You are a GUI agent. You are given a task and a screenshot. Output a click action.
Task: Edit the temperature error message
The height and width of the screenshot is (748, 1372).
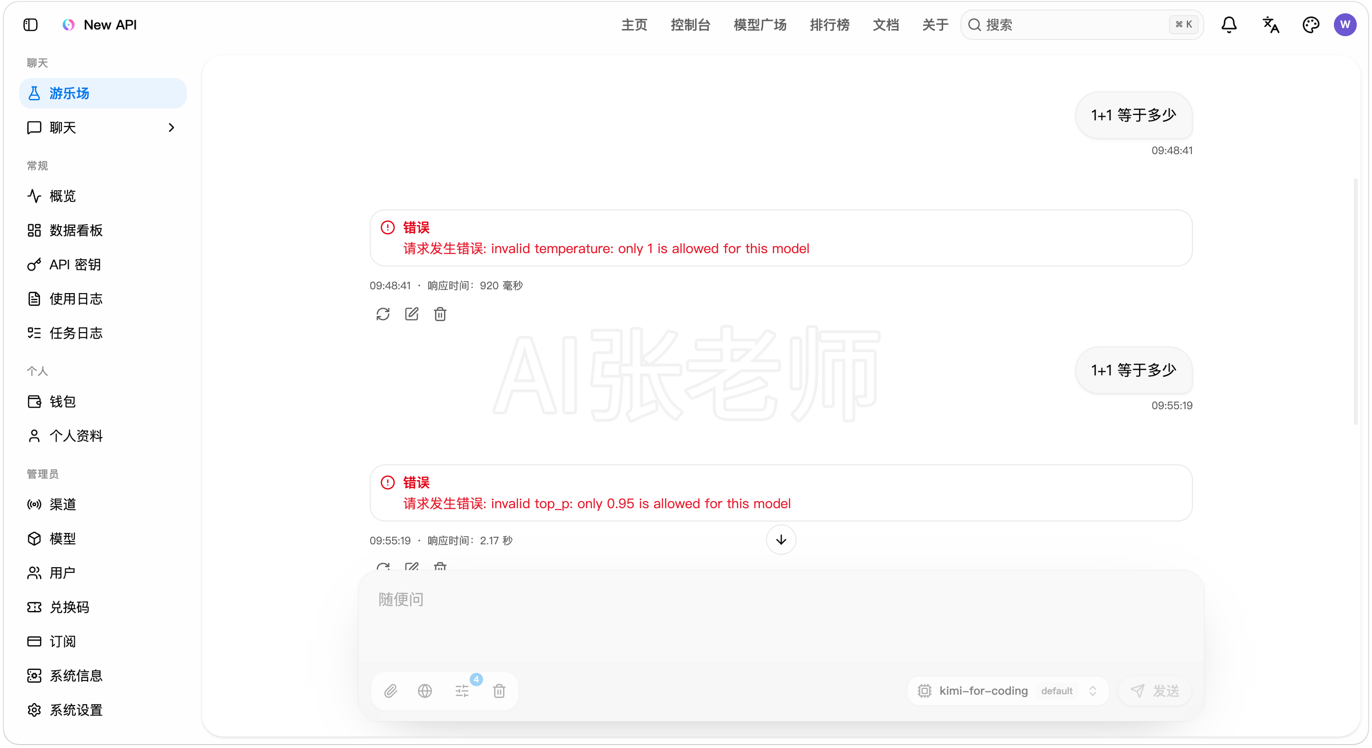click(x=412, y=314)
